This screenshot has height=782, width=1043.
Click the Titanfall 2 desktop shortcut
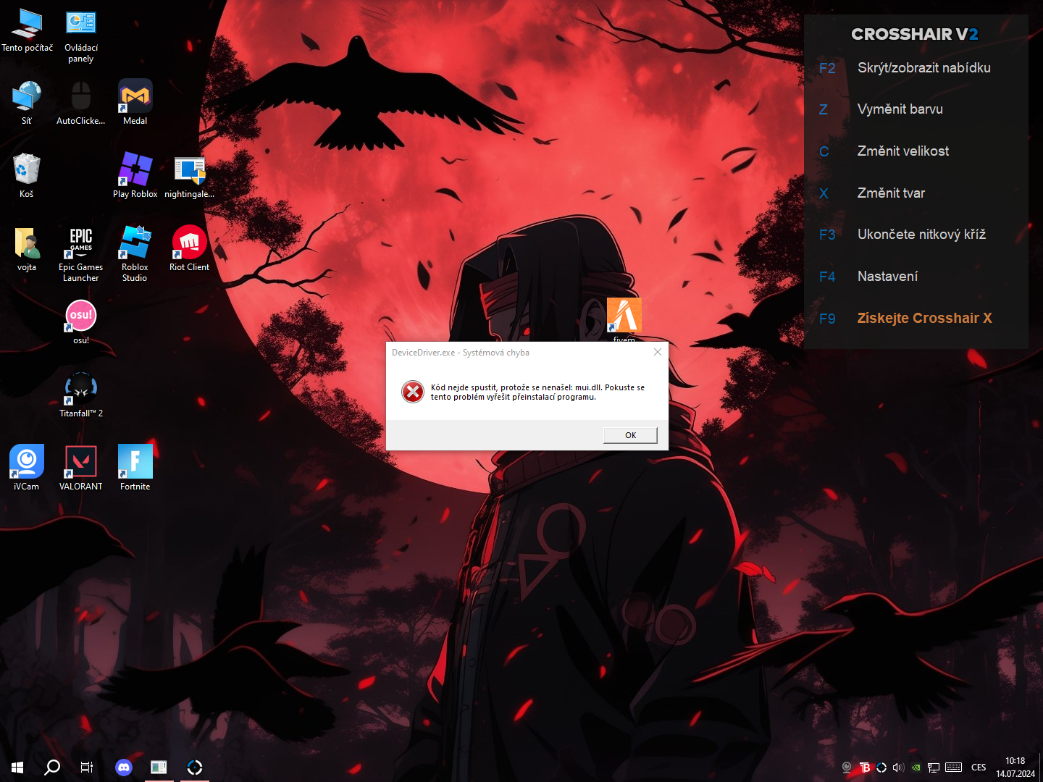tap(81, 395)
